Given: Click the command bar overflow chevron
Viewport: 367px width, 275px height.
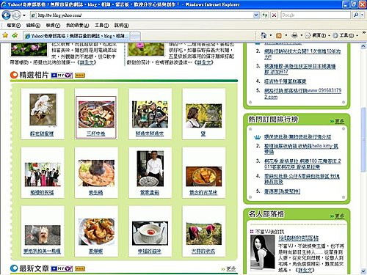Looking at the screenshot, I should pyautogui.click(x=363, y=33).
